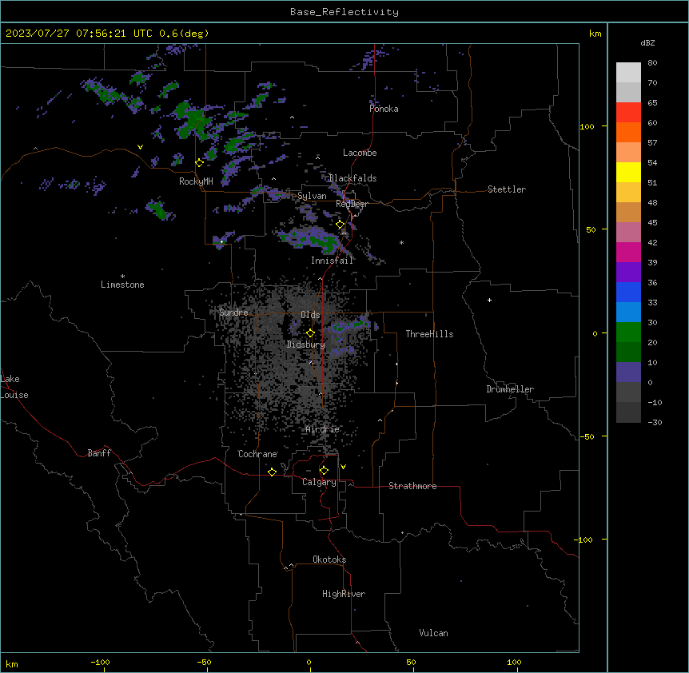The width and height of the screenshot is (689, 673).
Task: Click the Airdrie city label
Action: (x=323, y=429)
